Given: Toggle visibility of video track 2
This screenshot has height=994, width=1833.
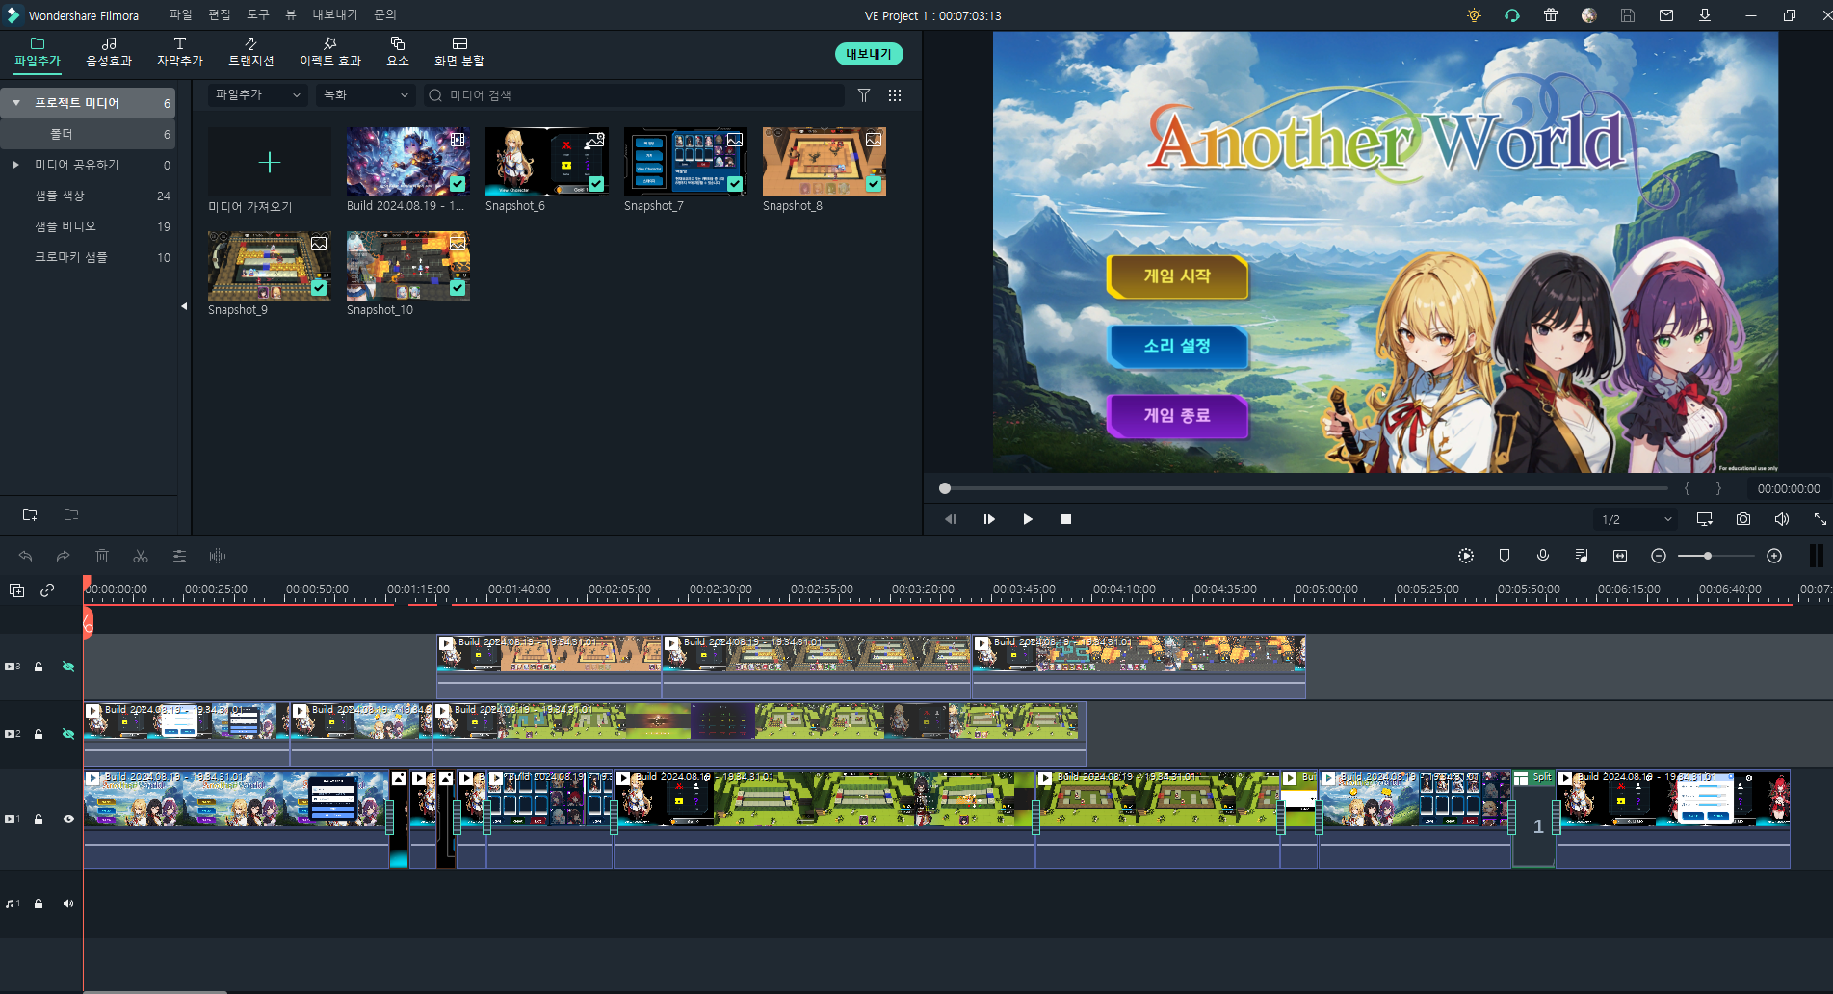Looking at the screenshot, I should [x=68, y=734].
